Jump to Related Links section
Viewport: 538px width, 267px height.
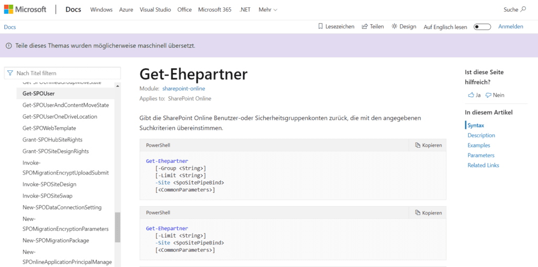point(483,165)
